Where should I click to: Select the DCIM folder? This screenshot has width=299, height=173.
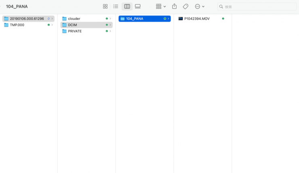pos(72,25)
